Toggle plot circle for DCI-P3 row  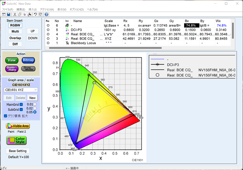coord(48,30)
